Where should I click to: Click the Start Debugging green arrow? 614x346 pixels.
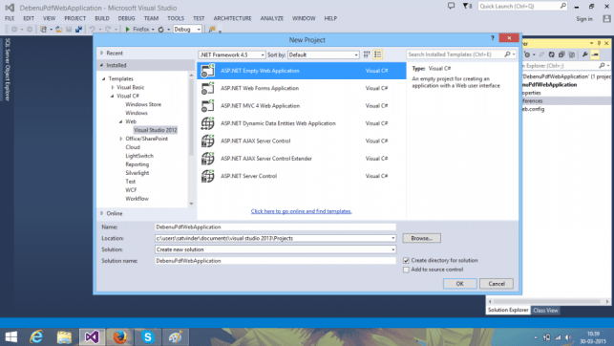tap(127, 30)
